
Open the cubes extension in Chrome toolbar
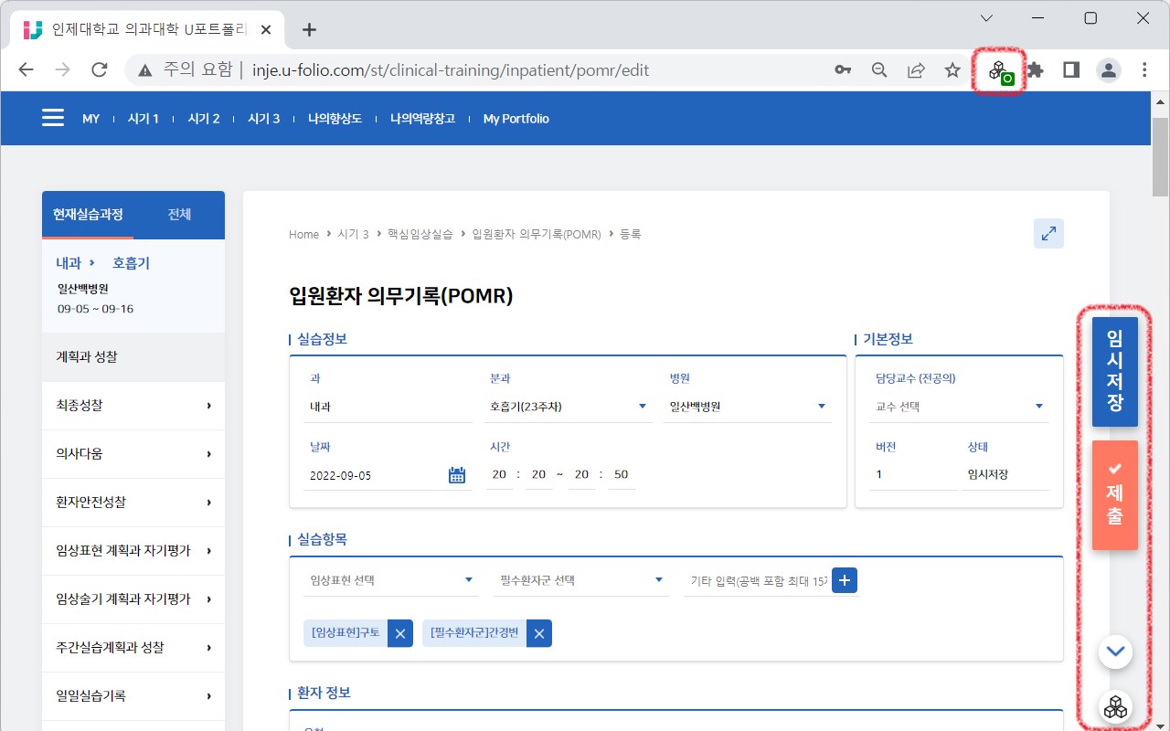pyautogui.click(x=999, y=70)
